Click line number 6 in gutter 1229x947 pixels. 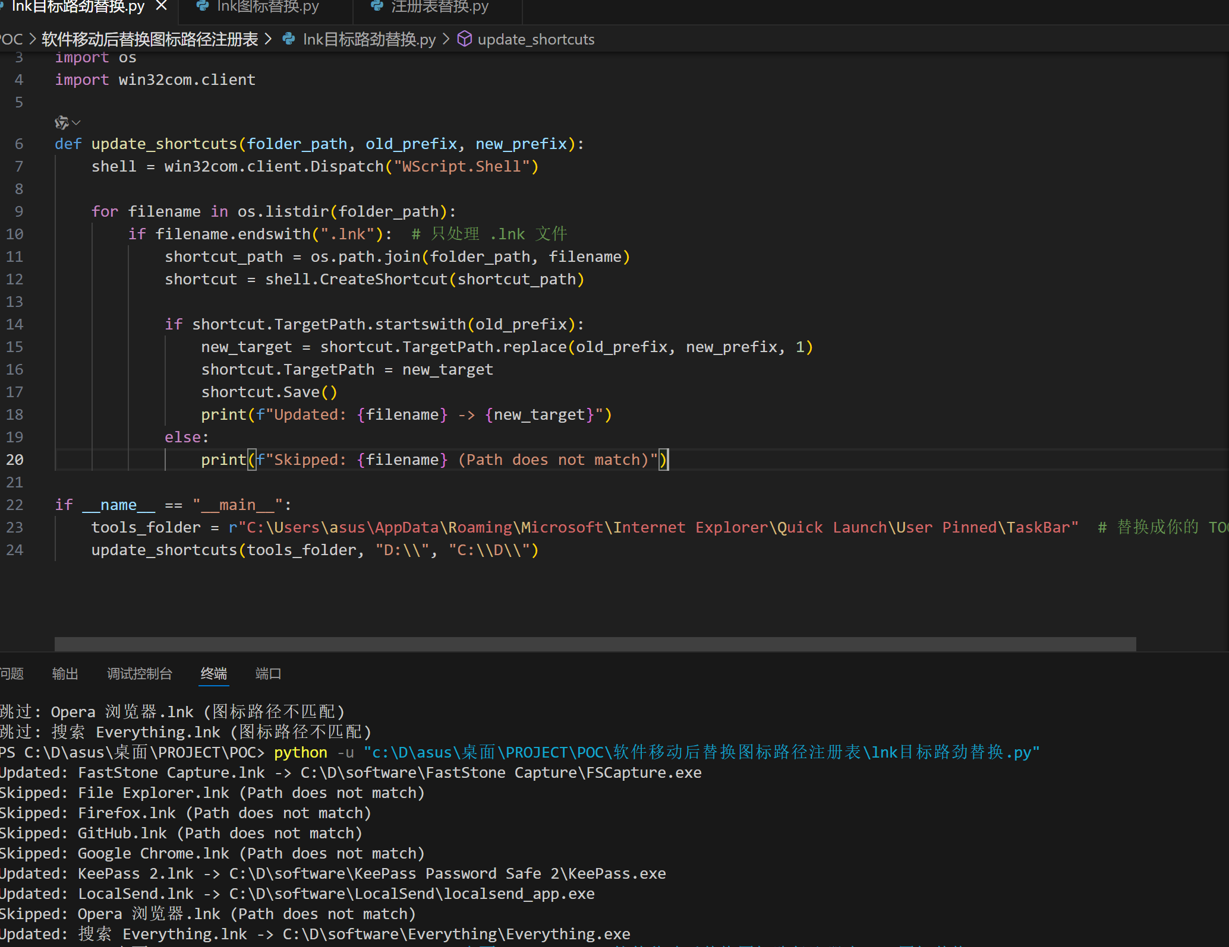[19, 144]
